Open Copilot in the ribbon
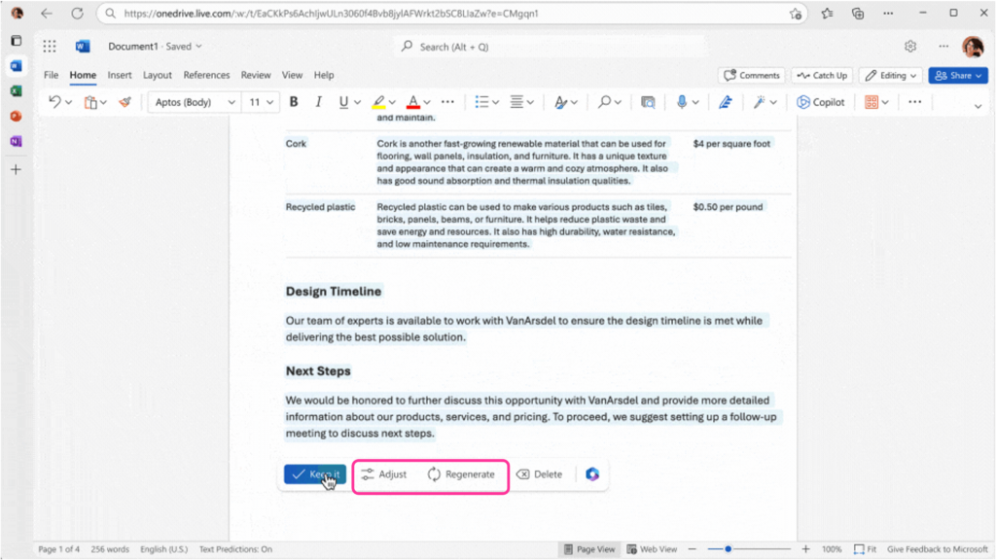This screenshot has width=996, height=560. [820, 101]
